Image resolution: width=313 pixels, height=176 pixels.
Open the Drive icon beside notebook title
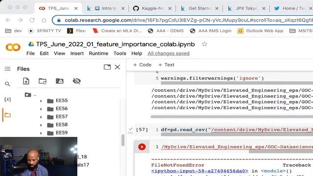click(31, 44)
